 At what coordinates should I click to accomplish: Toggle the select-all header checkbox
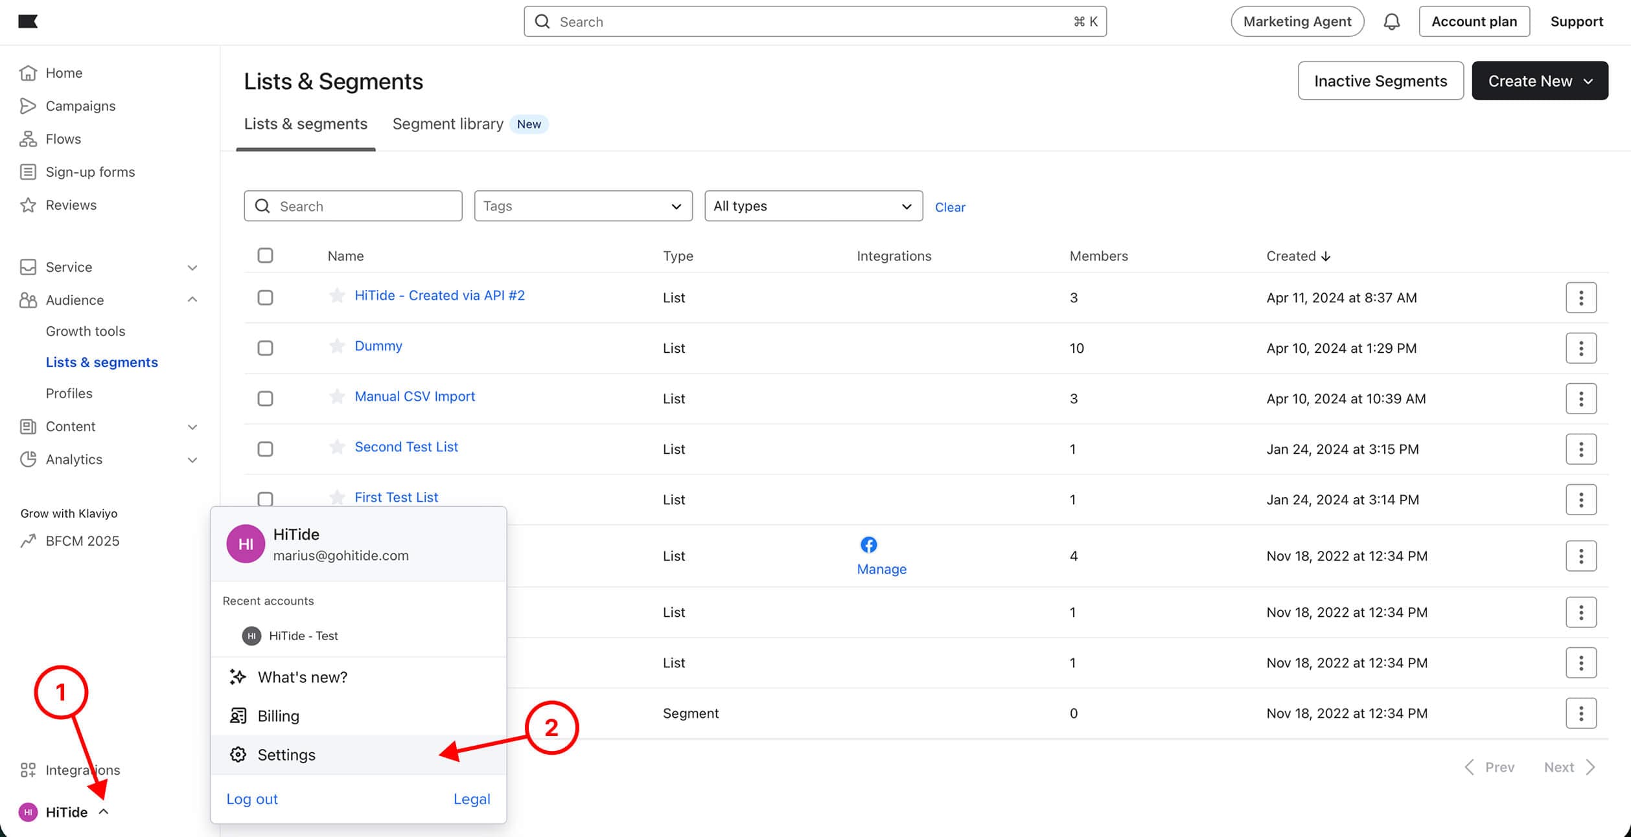(265, 256)
